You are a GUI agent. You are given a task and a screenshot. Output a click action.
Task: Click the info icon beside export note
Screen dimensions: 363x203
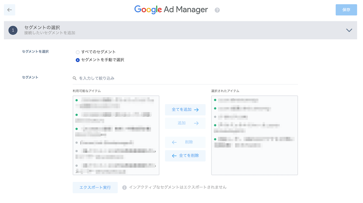[124, 187]
